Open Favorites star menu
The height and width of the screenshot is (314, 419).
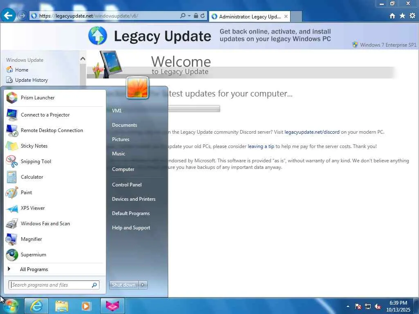pyautogui.click(x=402, y=16)
